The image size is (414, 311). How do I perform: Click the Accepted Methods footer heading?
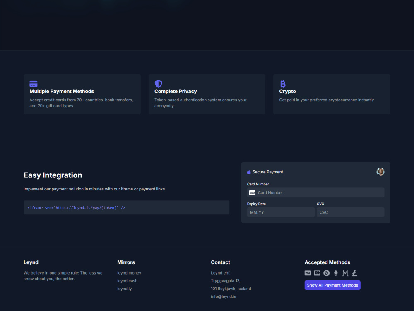point(327,262)
